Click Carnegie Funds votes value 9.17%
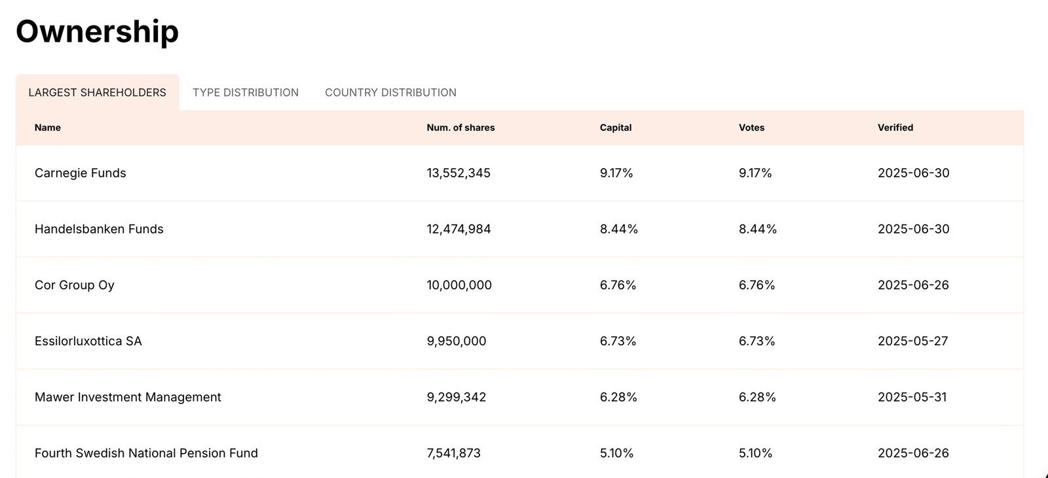Screen dimensions: 1048x478 [755, 173]
